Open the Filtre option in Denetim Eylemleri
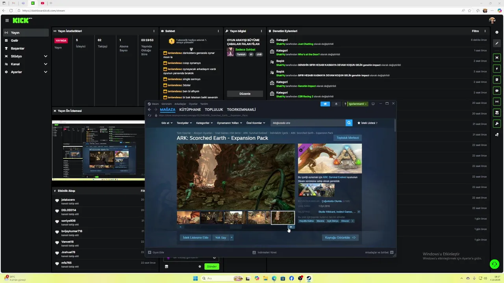504x283 pixels. (x=475, y=31)
